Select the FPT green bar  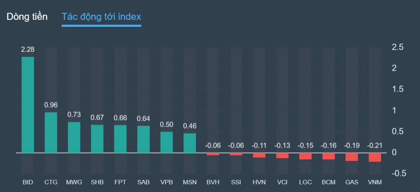point(120,139)
